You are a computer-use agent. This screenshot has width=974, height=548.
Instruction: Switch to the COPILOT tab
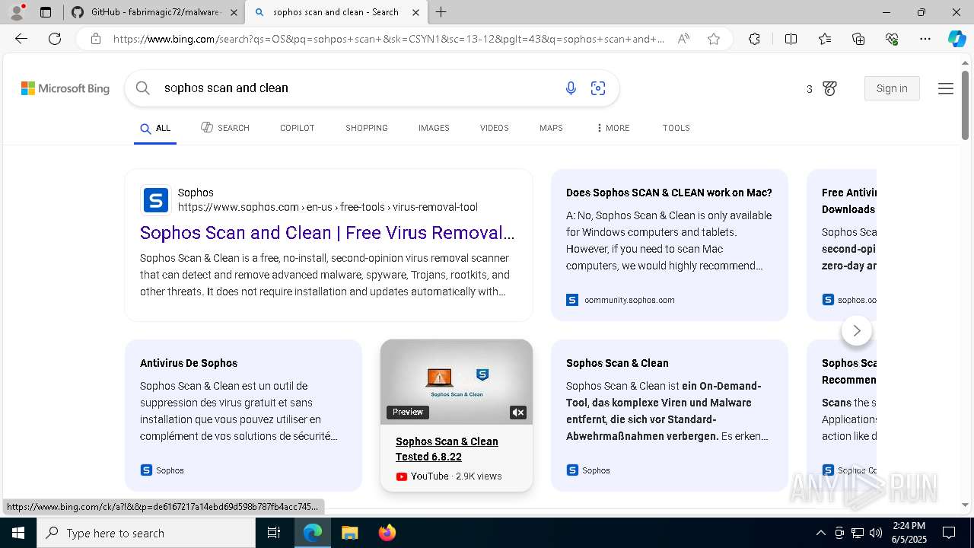click(297, 128)
